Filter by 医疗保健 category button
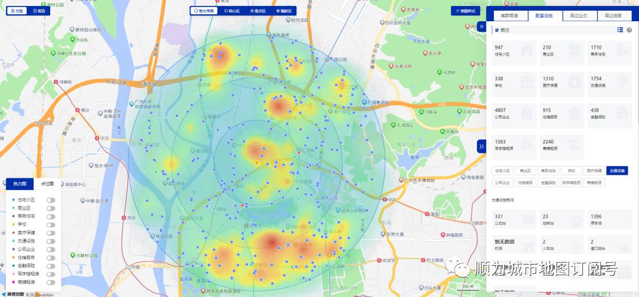 pyautogui.click(x=594, y=171)
